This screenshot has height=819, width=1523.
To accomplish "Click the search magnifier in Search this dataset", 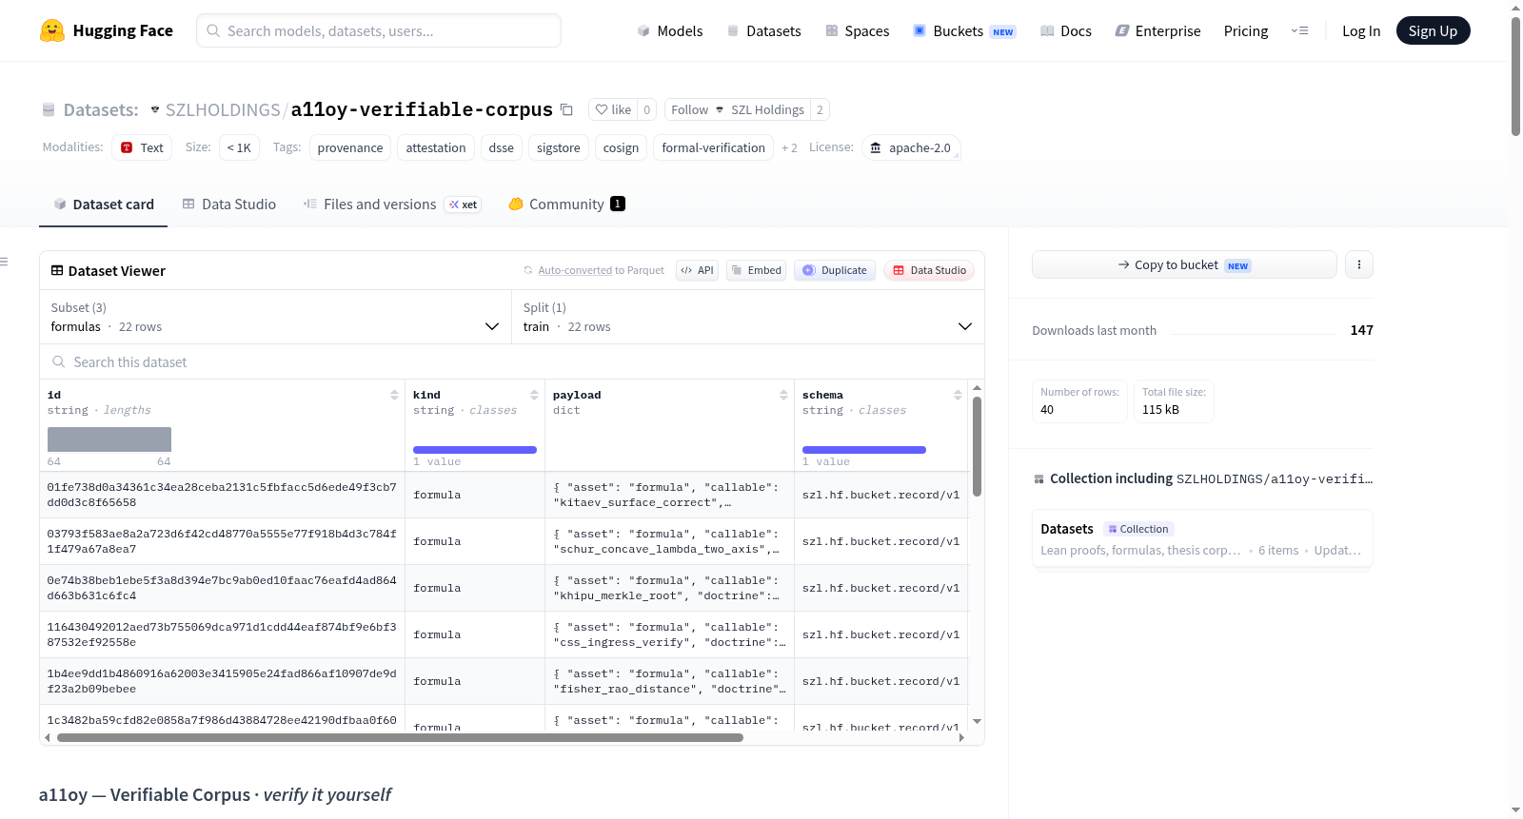I will point(59,361).
